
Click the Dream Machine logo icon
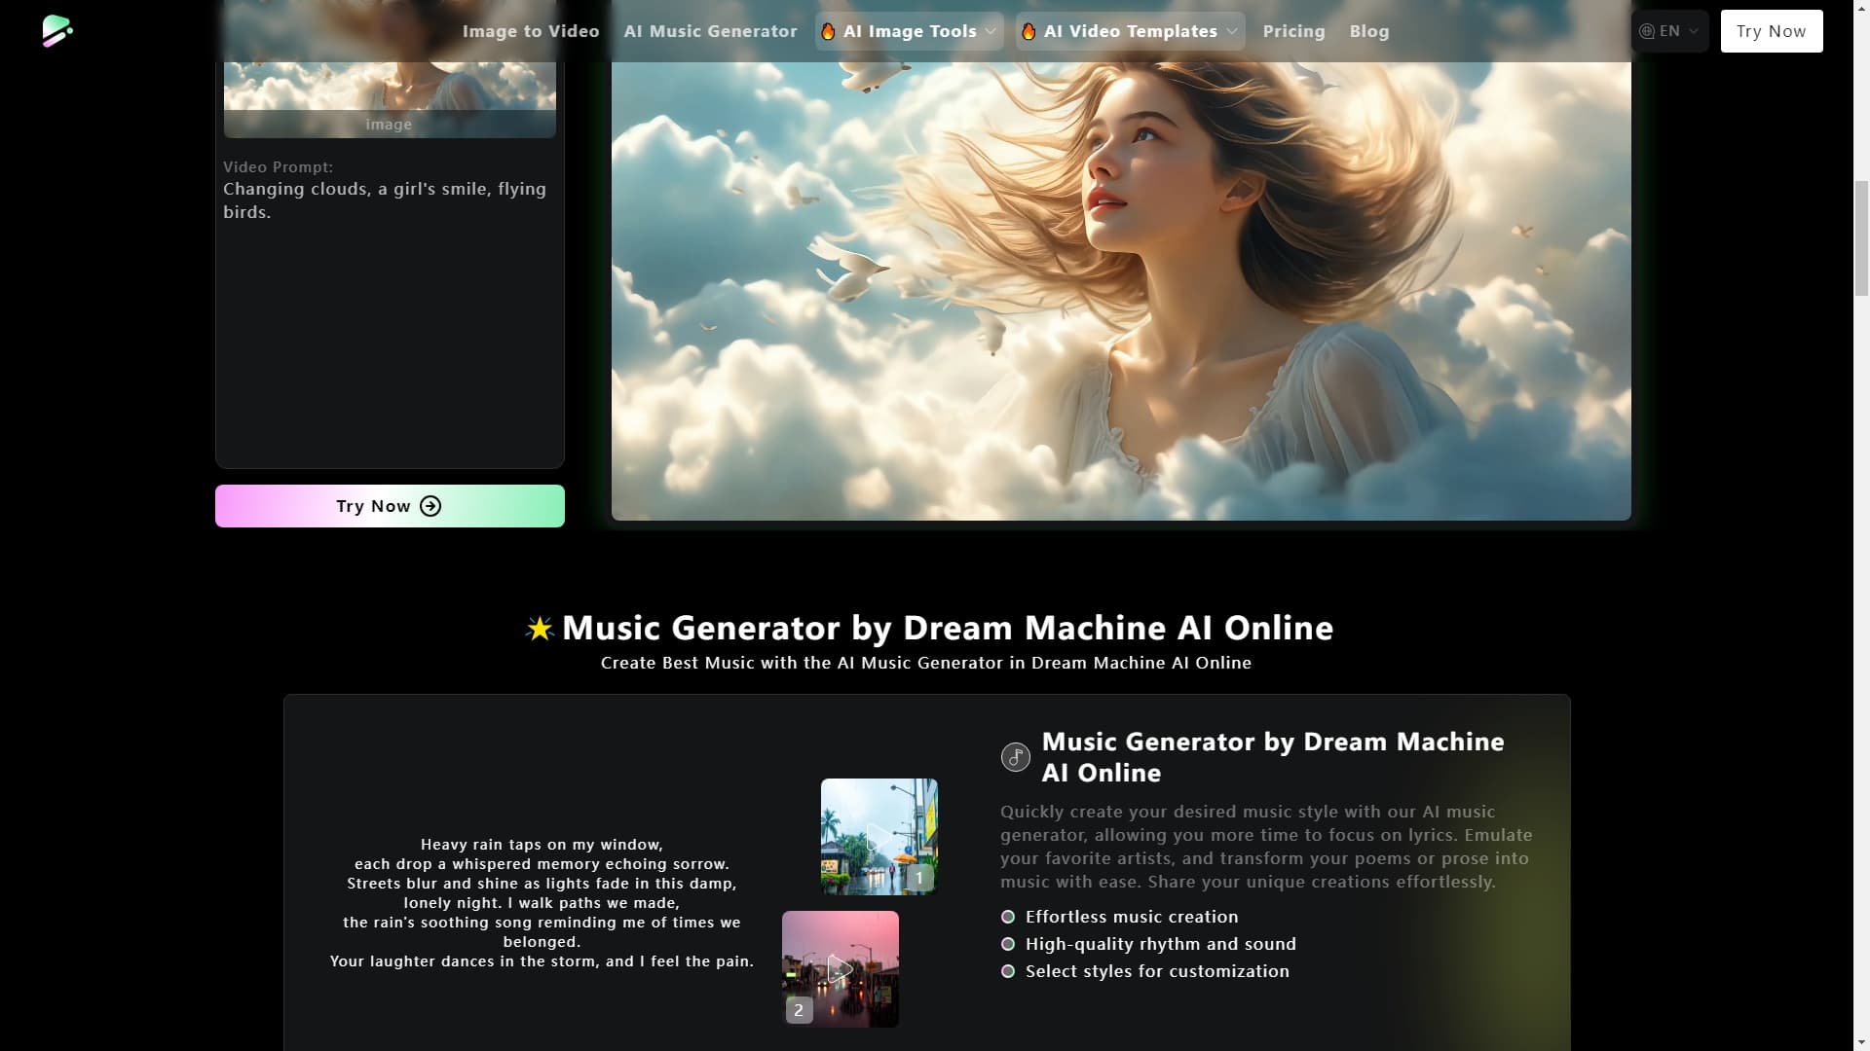point(58,30)
